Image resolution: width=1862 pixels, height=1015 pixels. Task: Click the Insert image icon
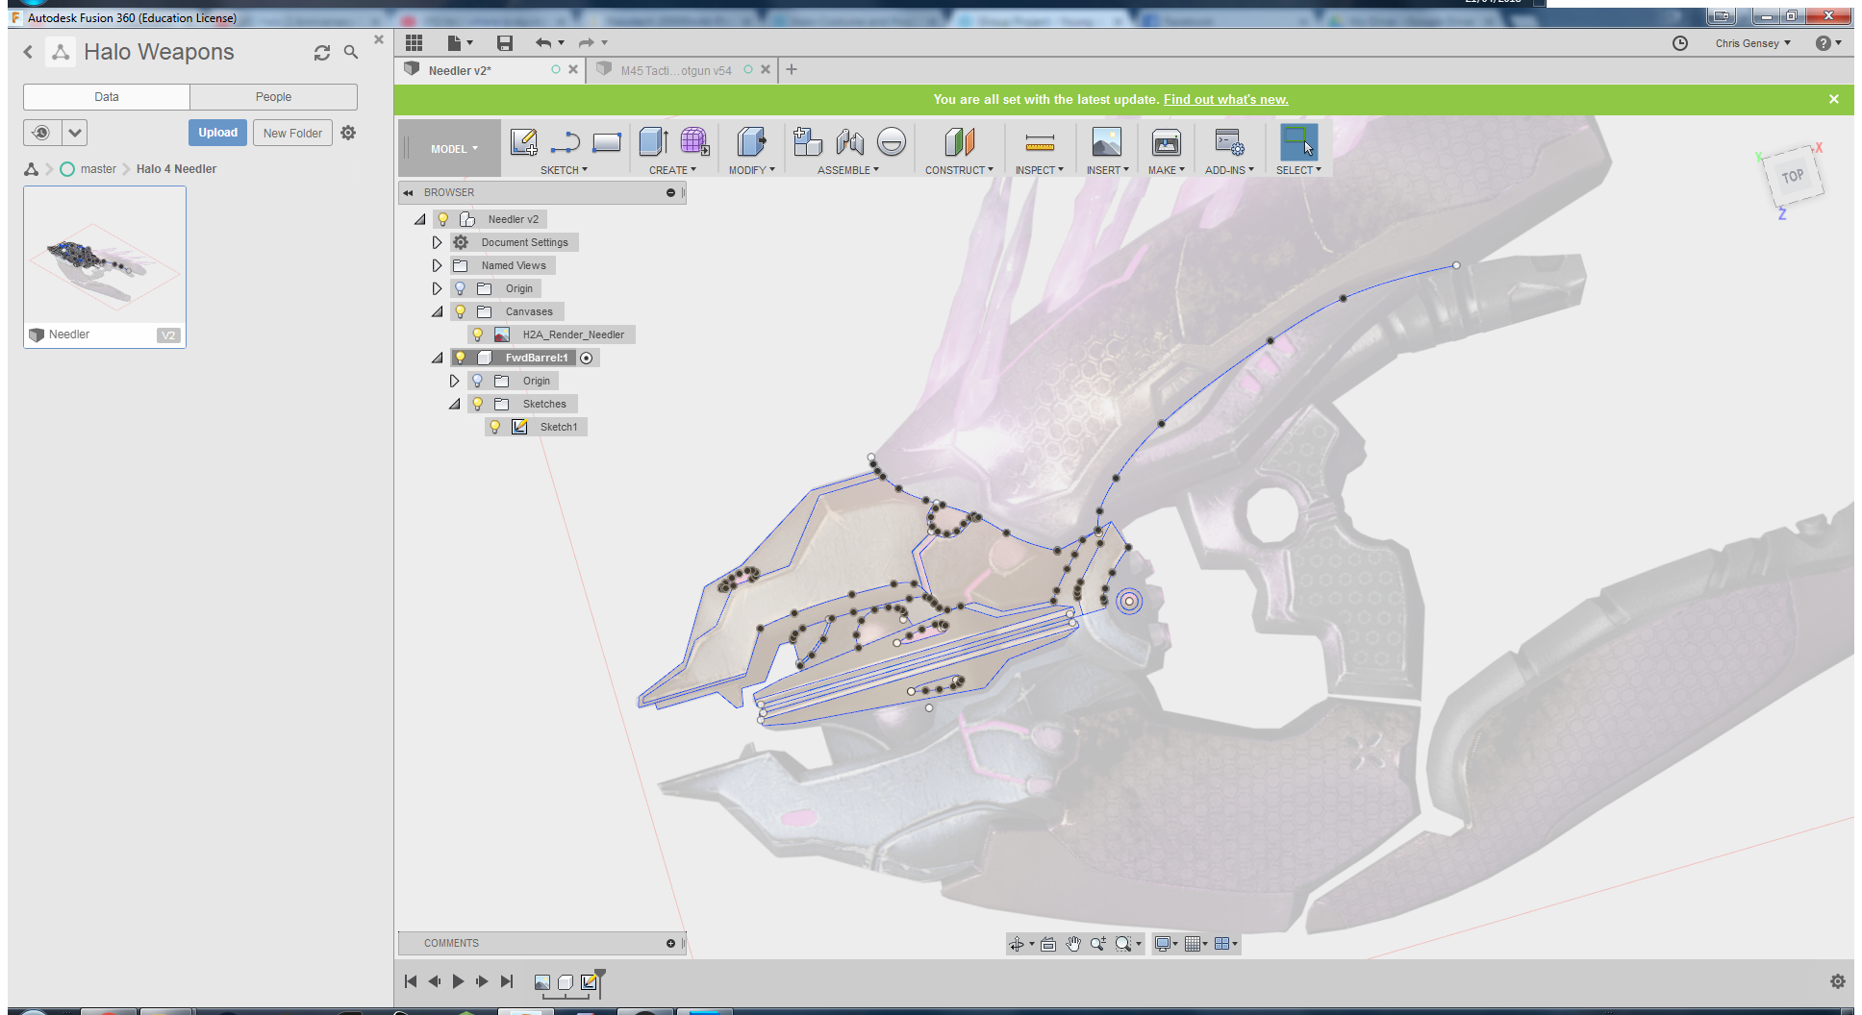tap(1107, 142)
